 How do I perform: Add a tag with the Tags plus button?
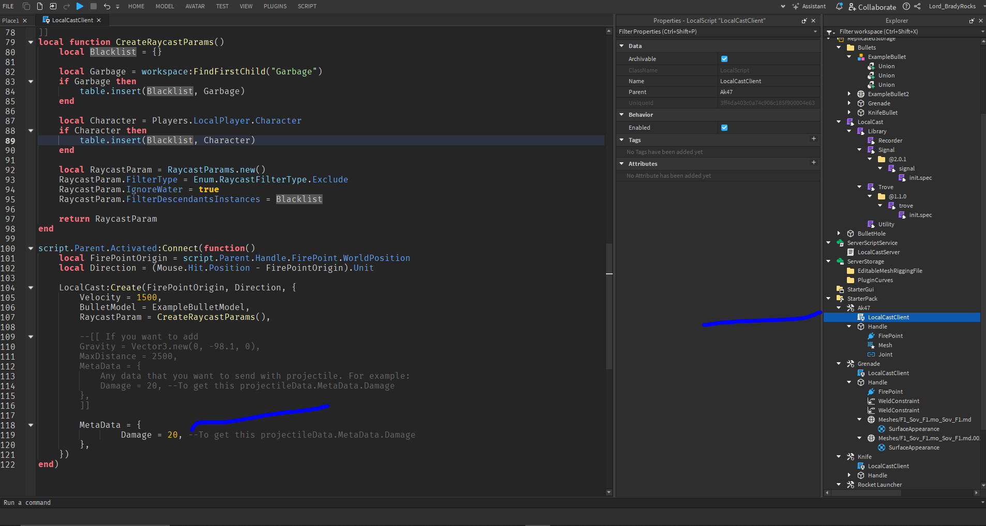pyautogui.click(x=813, y=139)
